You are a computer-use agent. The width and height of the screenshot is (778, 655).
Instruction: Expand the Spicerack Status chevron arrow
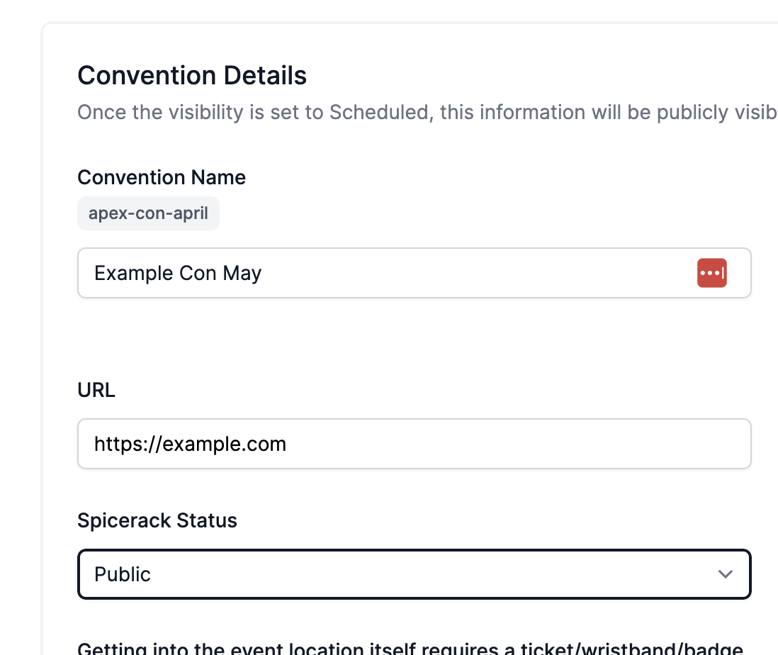pyautogui.click(x=725, y=574)
